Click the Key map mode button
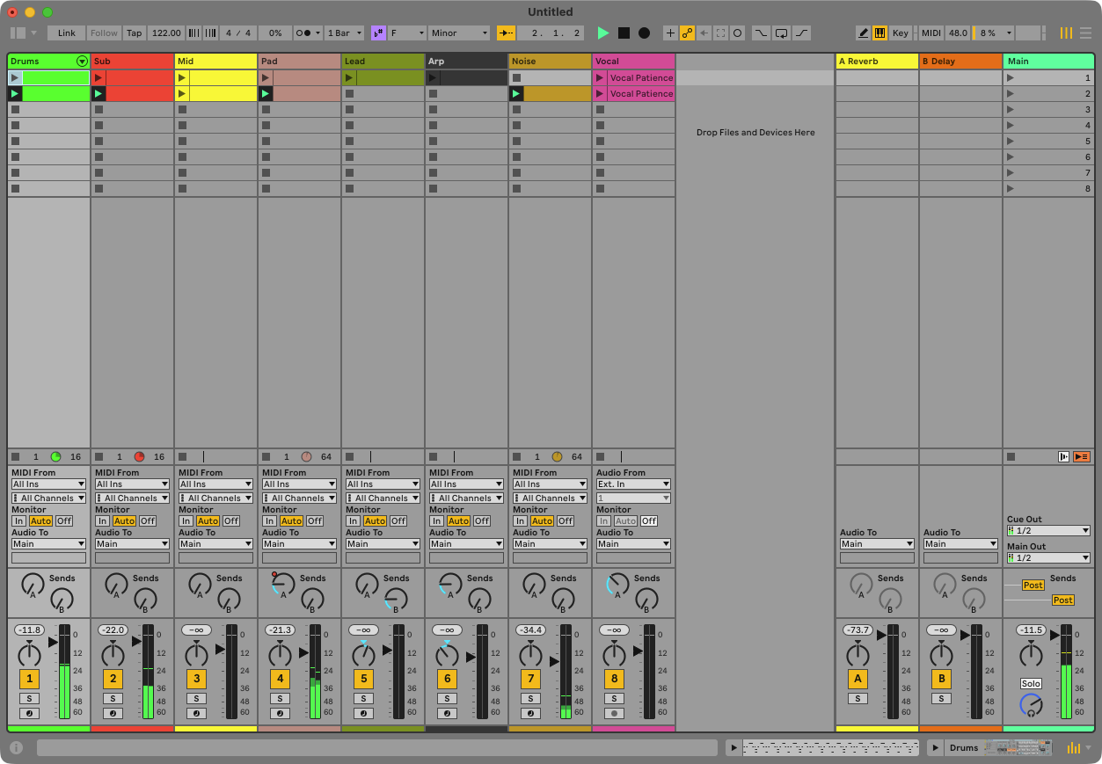This screenshot has height=764, width=1102. [901, 33]
